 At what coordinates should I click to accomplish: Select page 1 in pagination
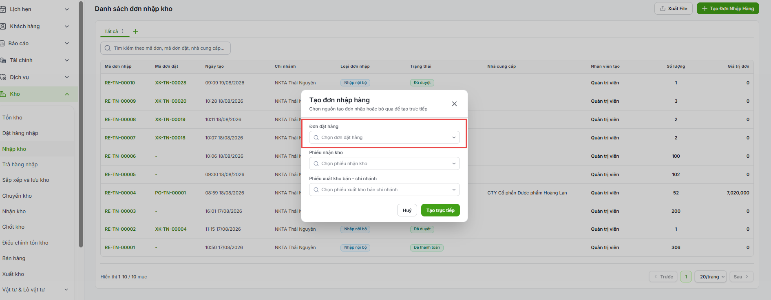click(686, 277)
